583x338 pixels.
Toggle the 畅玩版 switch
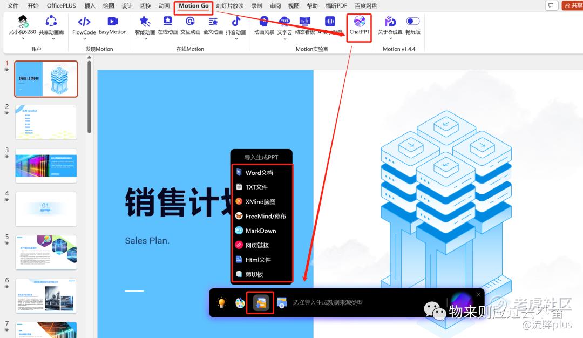pyautogui.click(x=413, y=21)
